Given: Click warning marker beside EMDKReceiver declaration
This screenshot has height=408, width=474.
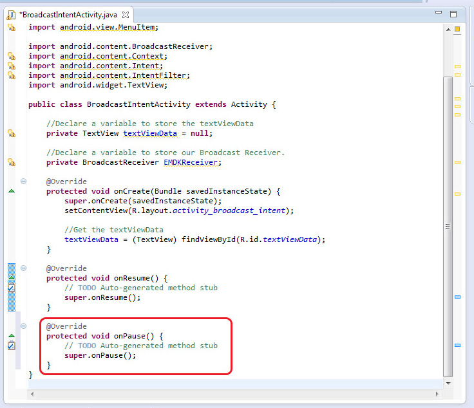Looking at the screenshot, I should point(11,162).
